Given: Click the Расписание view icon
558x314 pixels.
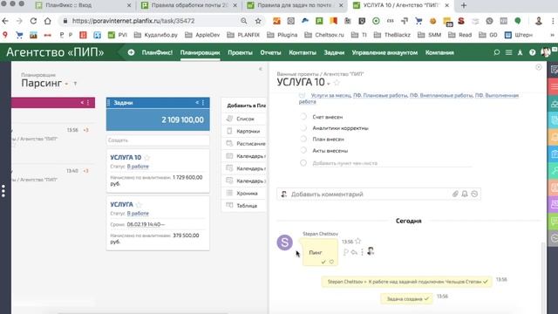Looking at the screenshot, I should (x=229, y=143).
